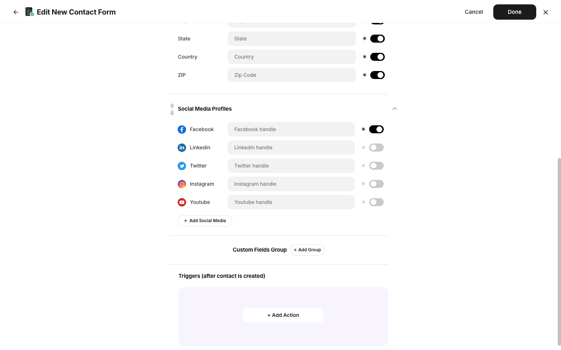The height and width of the screenshot is (350, 561).
Task: Click required asterisk for Facebook field
Action: click(x=363, y=129)
